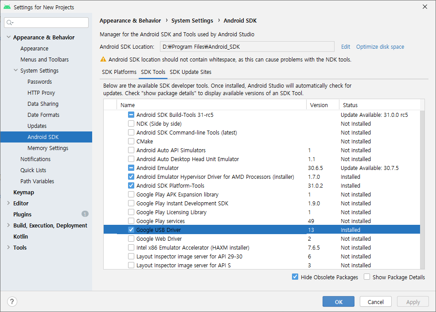
Task: Uncheck Hypervisor Driver for AMD Processors checkbox
Action: click(131, 177)
